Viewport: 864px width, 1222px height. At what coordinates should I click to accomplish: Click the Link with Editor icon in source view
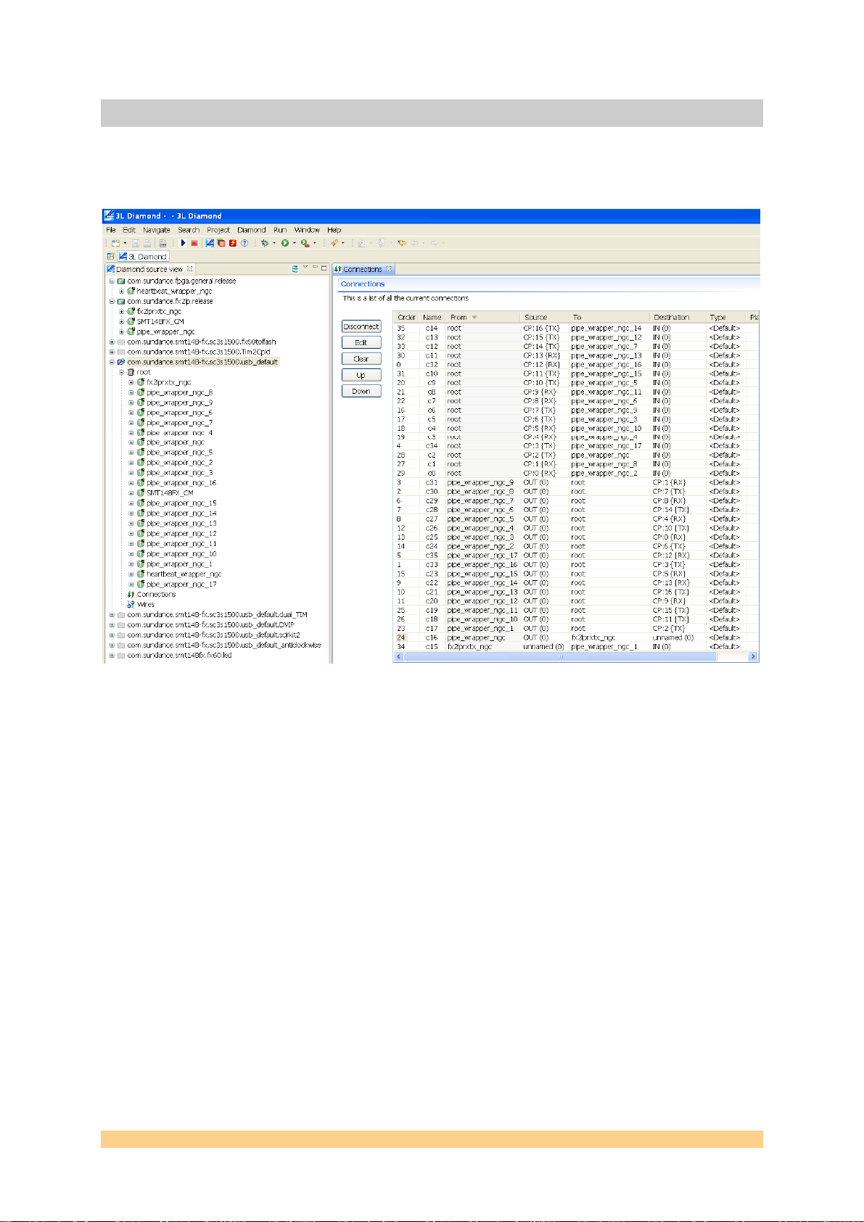[295, 268]
